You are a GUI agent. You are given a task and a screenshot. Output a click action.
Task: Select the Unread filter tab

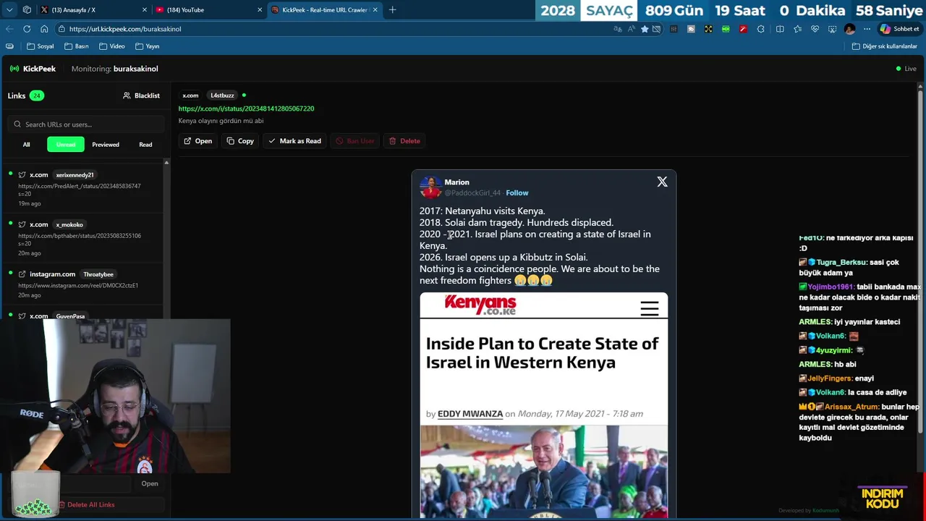pos(66,145)
